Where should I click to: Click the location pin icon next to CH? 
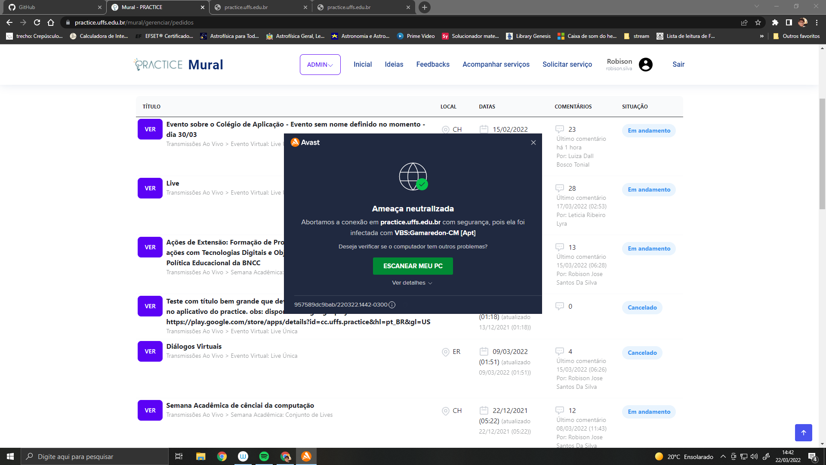pos(446,129)
